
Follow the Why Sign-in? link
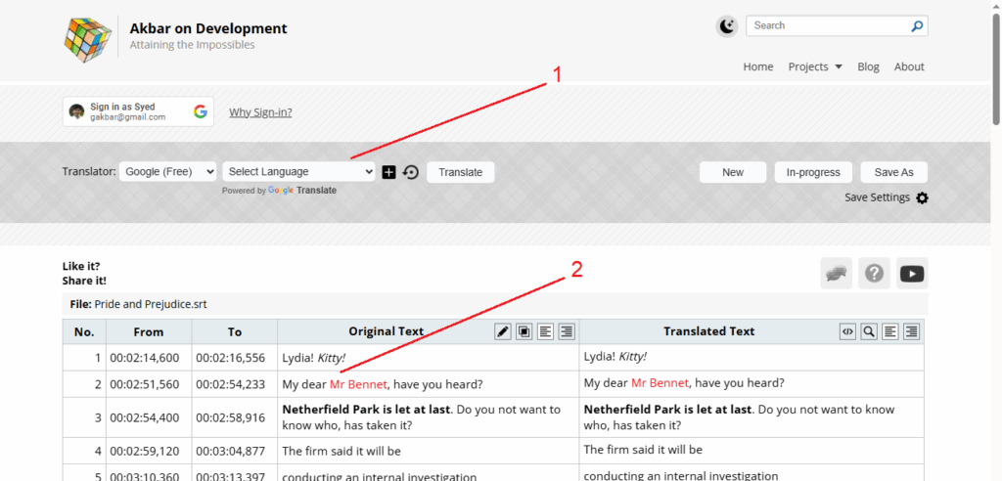coord(260,112)
